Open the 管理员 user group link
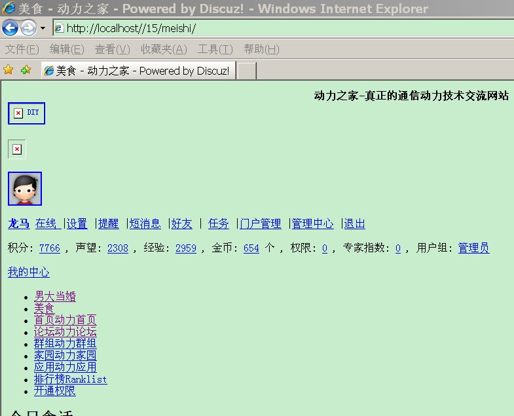Viewport: 514px width, 416px height. point(473,248)
